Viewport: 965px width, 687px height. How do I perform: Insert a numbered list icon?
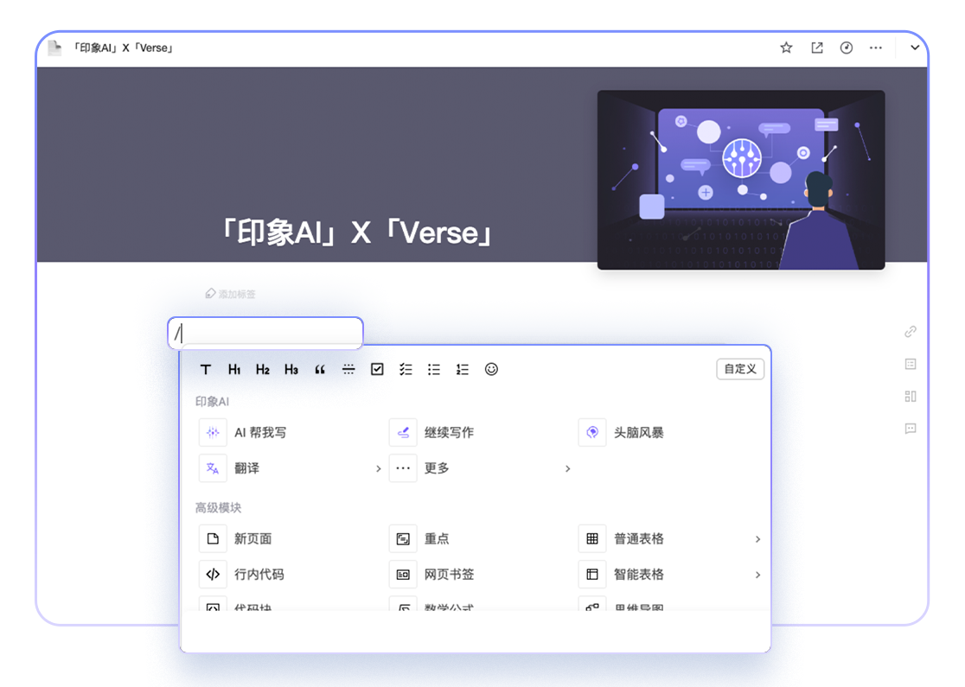pyautogui.click(x=463, y=369)
